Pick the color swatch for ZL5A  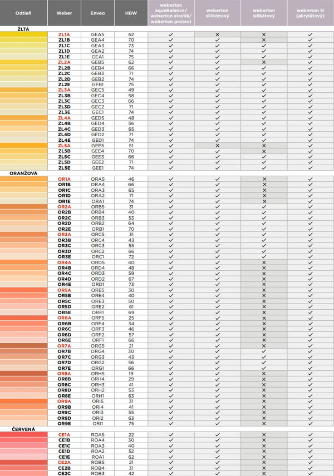(x=24, y=145)
